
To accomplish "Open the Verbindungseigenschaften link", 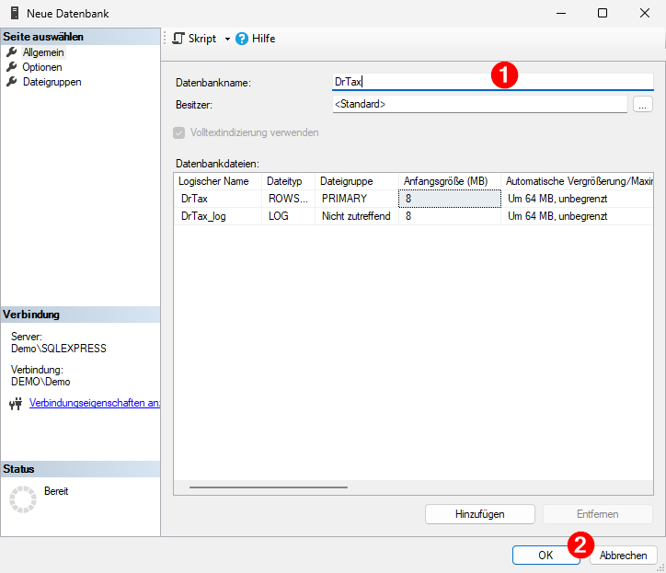I will coord(95,403).
